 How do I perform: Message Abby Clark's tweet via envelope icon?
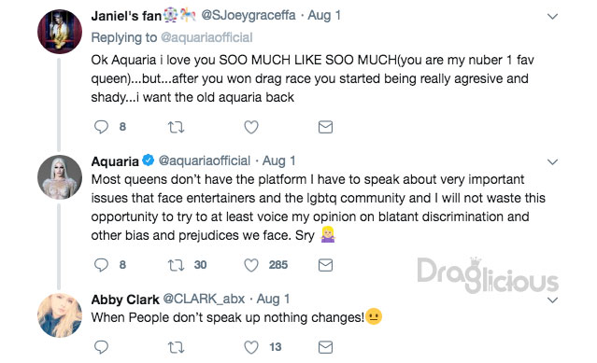[x=325, y=347]
